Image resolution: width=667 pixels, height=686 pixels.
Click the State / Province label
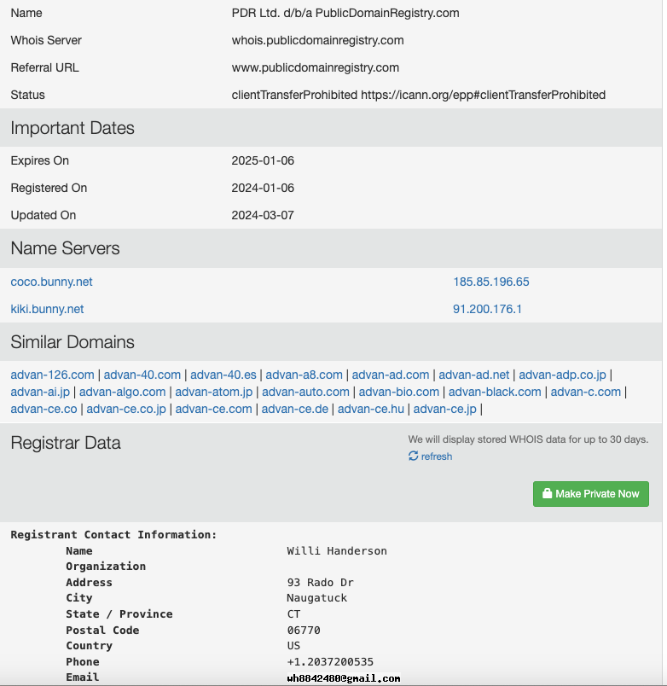(x=119, y=614)
